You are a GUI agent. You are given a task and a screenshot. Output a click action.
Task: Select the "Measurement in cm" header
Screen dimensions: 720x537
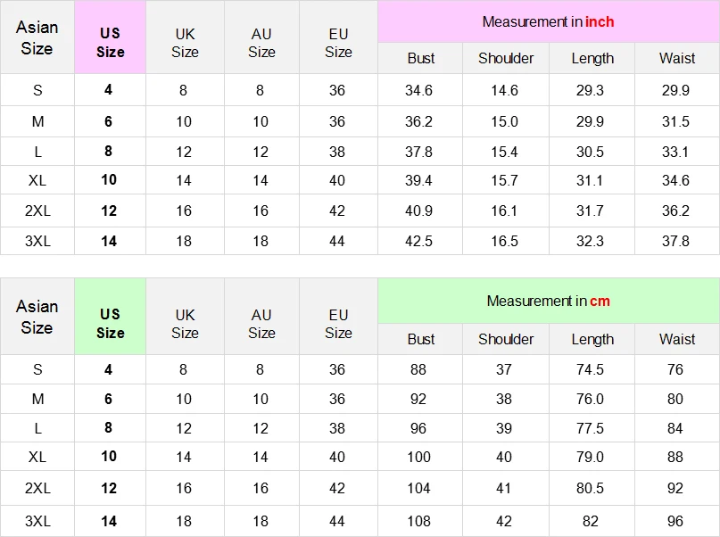548,301
